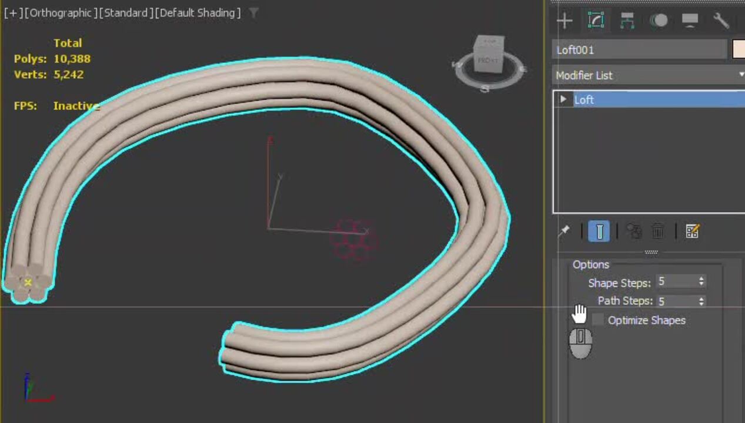
Task: Click the Path Steps spinner arrows
Action: [701, 301]
